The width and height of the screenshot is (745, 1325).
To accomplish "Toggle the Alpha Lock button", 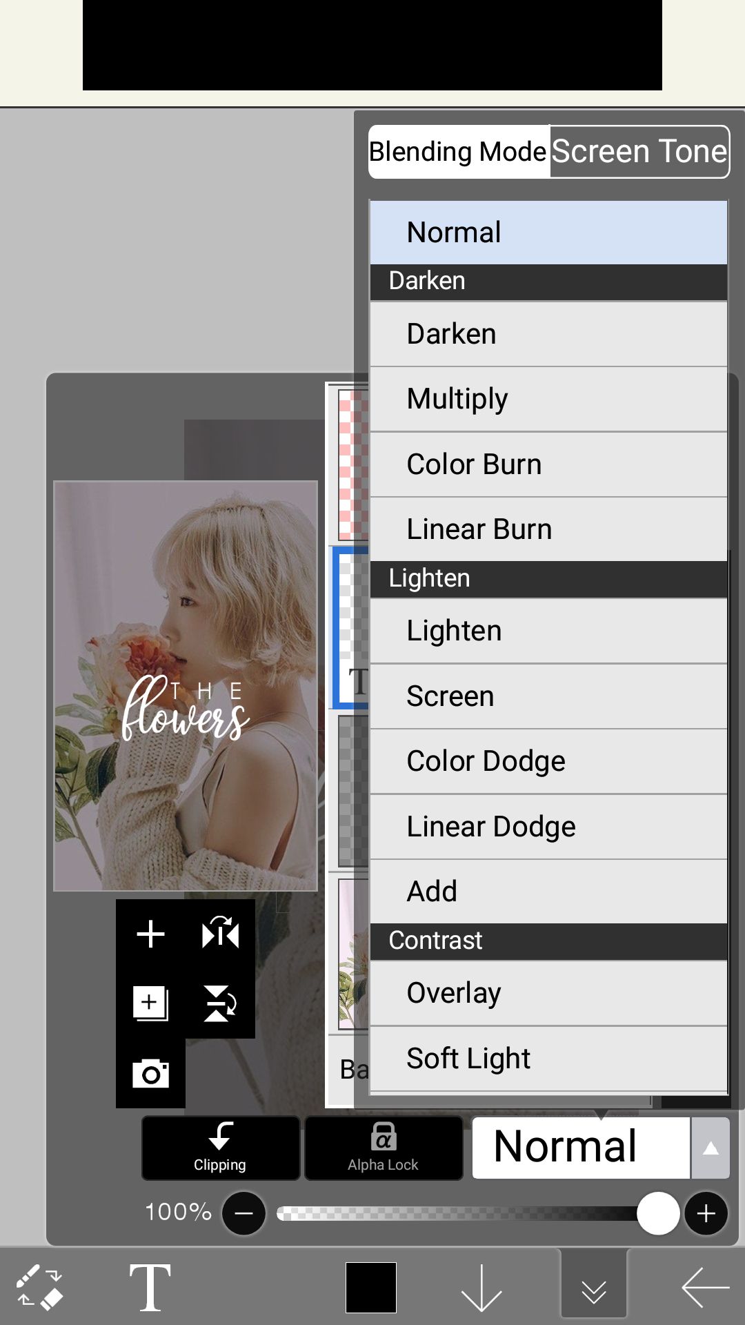I will [383, 1148].
